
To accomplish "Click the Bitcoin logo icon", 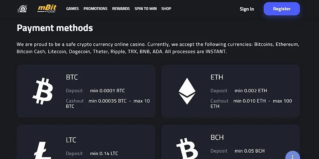I will pyautogui.click(x=42, y=91).
